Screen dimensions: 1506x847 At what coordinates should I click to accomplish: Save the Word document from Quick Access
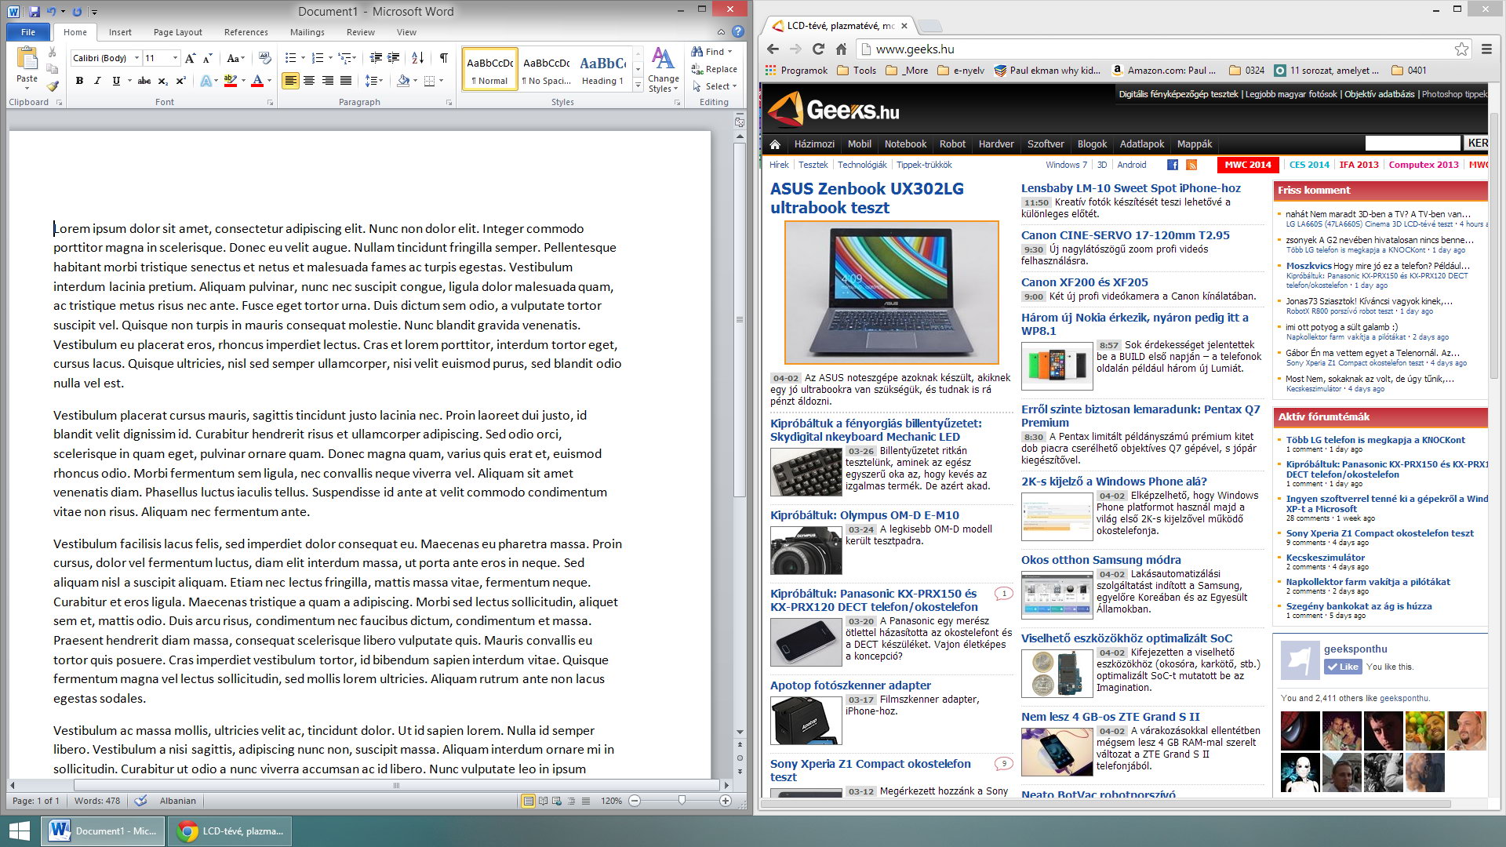(x=35, y=12)
